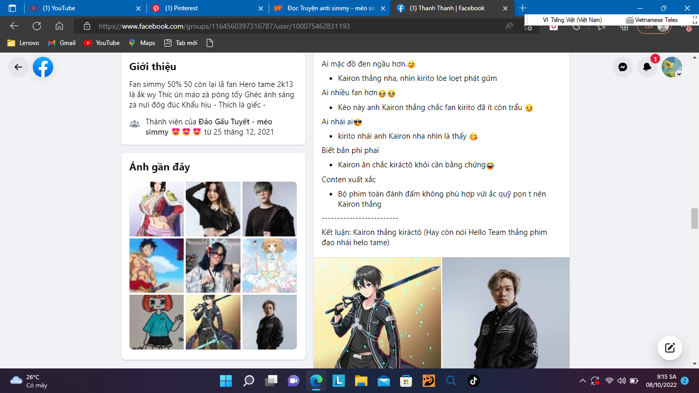699x393 pixels.
Task: Open the girl with glasses and bow thumbnail
Action: tap(213, 266)
